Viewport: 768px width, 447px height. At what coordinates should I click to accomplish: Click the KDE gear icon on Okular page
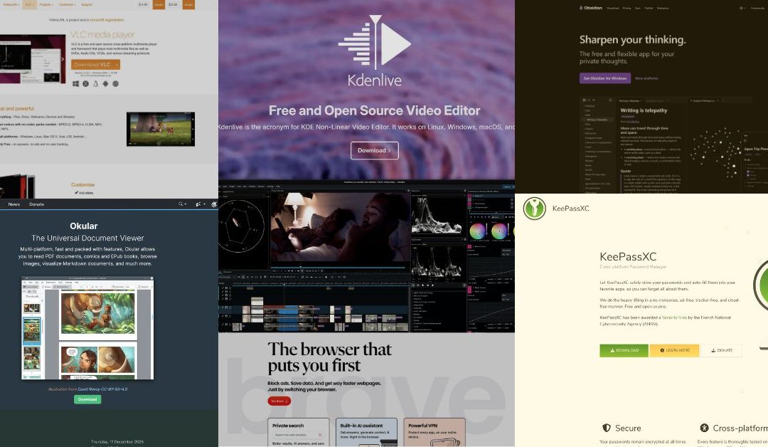(214, 204)
